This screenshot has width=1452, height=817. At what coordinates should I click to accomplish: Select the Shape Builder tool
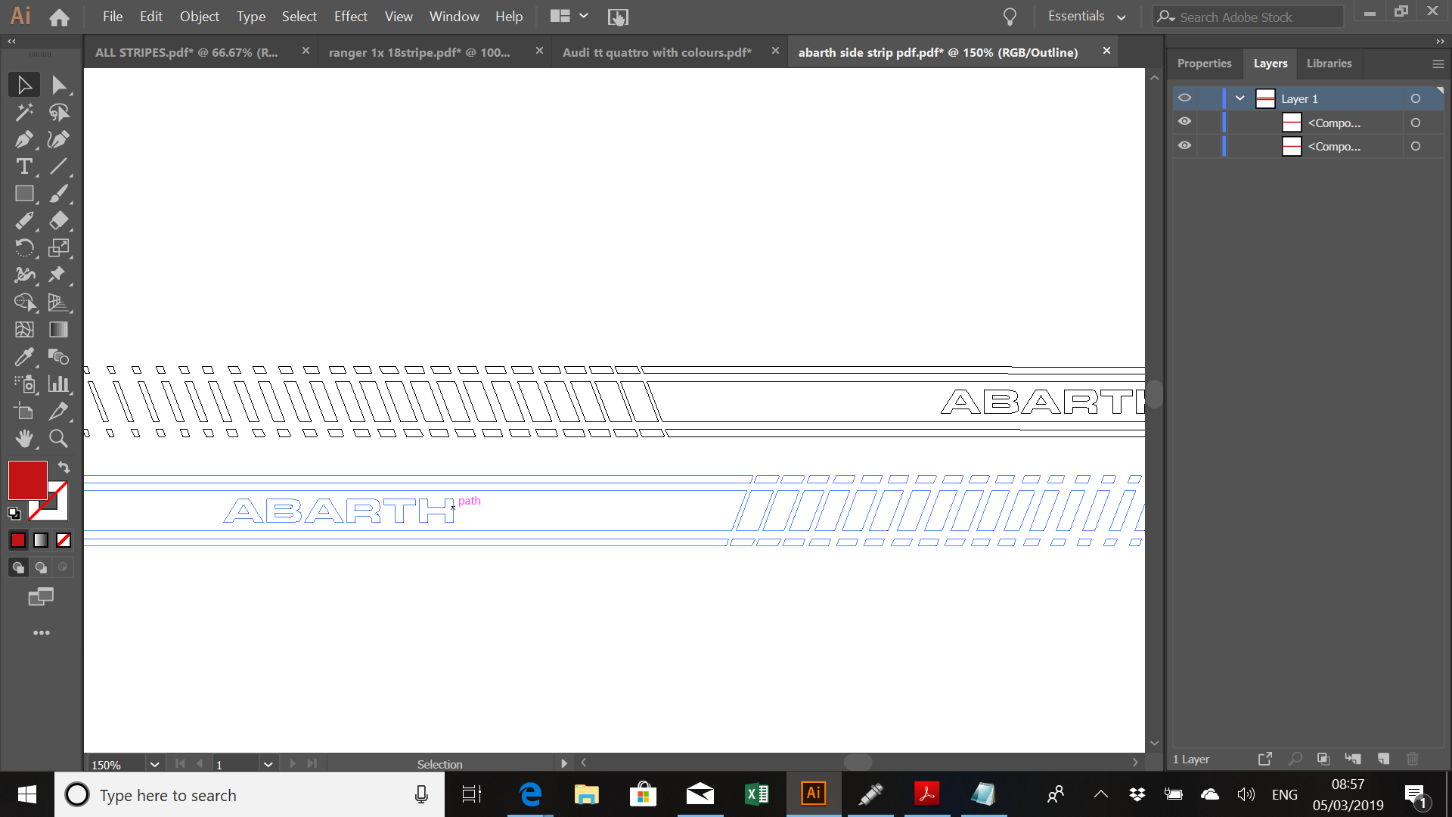(24, 303)
